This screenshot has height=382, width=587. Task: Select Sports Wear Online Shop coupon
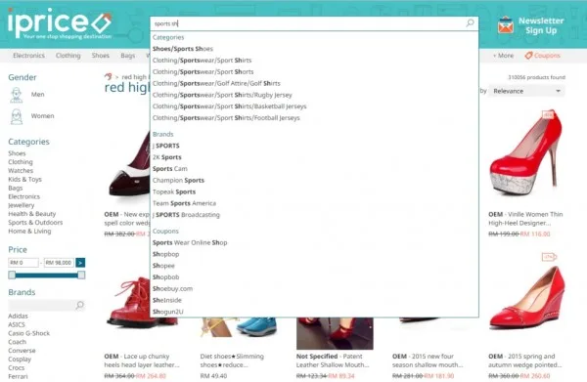click(x=190, y=242)
